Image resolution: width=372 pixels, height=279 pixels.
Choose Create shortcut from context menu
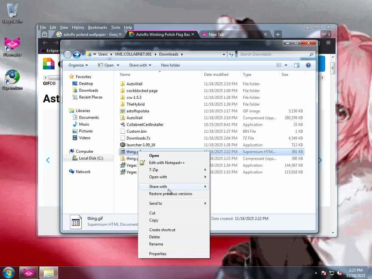click(174, 230)
